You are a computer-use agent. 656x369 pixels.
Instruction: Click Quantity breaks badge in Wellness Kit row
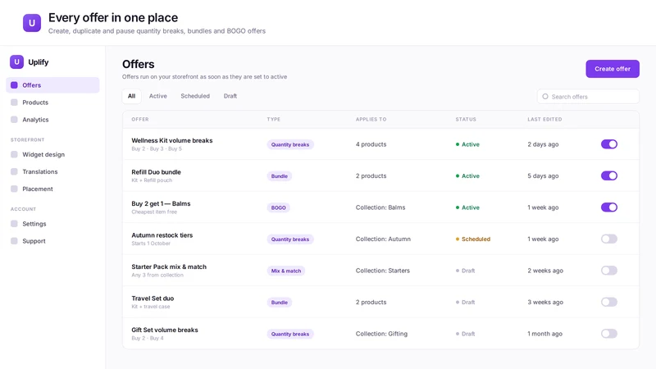pyautogui.click(x=290, y=144)
